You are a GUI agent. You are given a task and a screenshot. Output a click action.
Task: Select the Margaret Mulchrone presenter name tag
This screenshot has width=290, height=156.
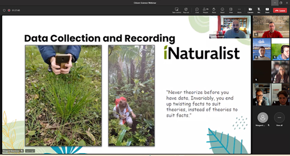[x=12, y=151]
